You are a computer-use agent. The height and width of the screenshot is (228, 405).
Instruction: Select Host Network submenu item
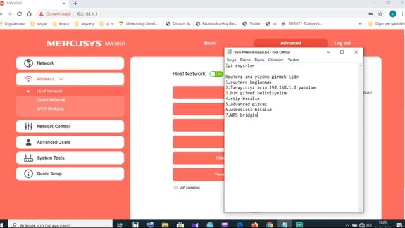click(x=70, y=91)
